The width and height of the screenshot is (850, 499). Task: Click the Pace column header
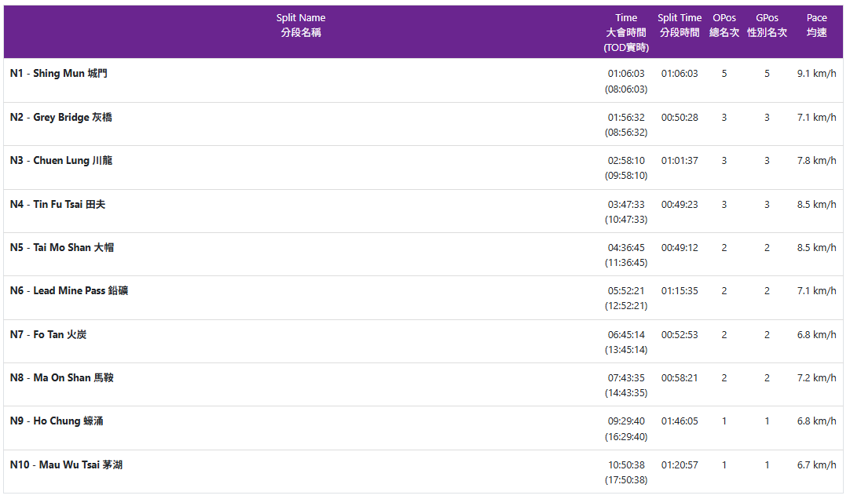pyautogui.click(x=816, y=25)
